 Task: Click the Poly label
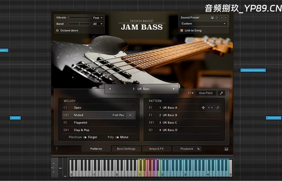pos(111,137)
